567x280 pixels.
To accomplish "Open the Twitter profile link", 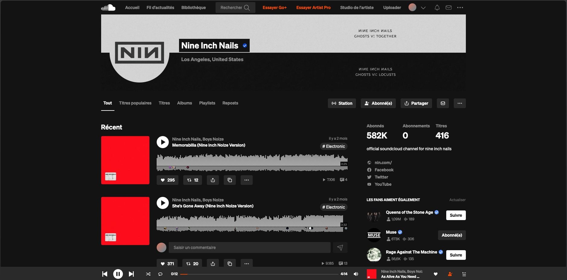I will point(381,177).
